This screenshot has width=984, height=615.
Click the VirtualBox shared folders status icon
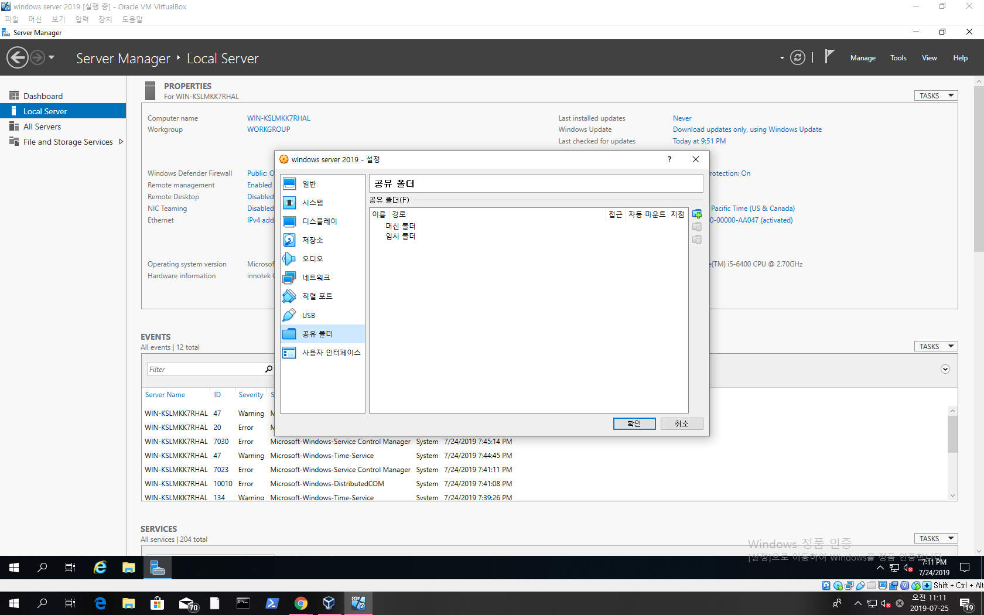tap(872, 585)
